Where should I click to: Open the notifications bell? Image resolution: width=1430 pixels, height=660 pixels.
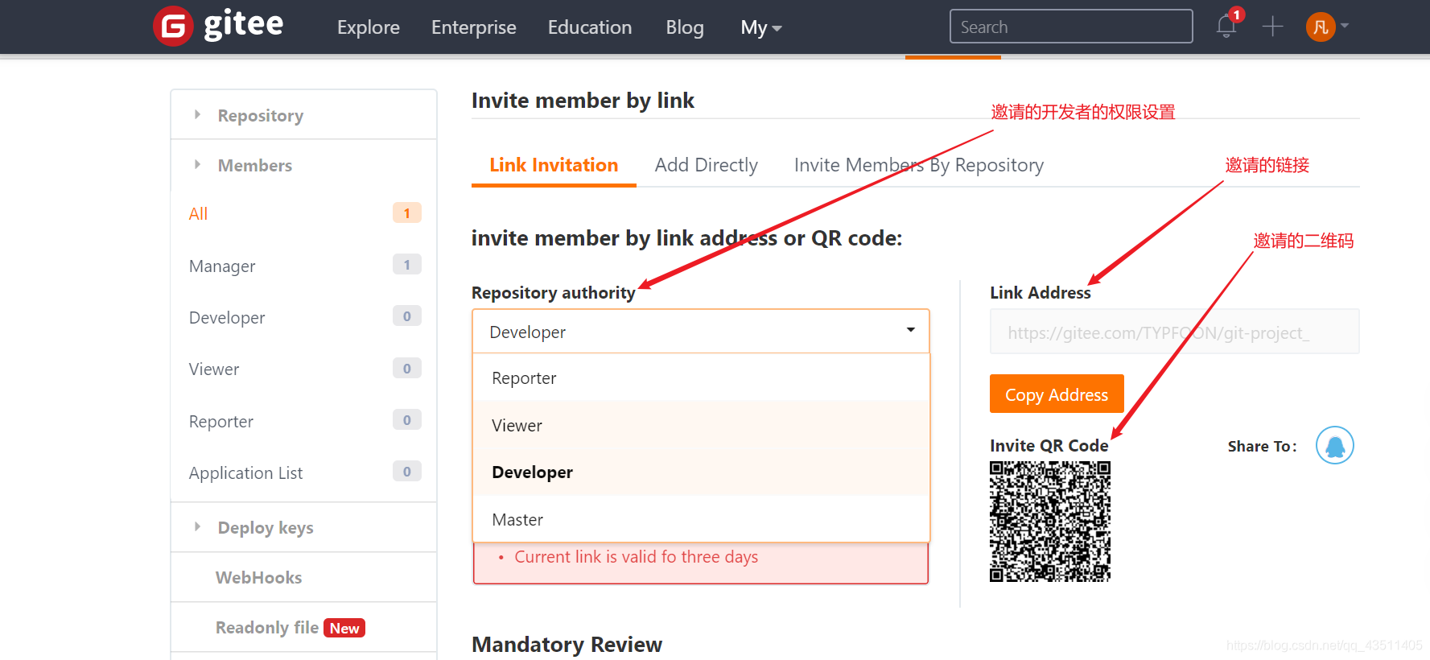pos(1226,27)
